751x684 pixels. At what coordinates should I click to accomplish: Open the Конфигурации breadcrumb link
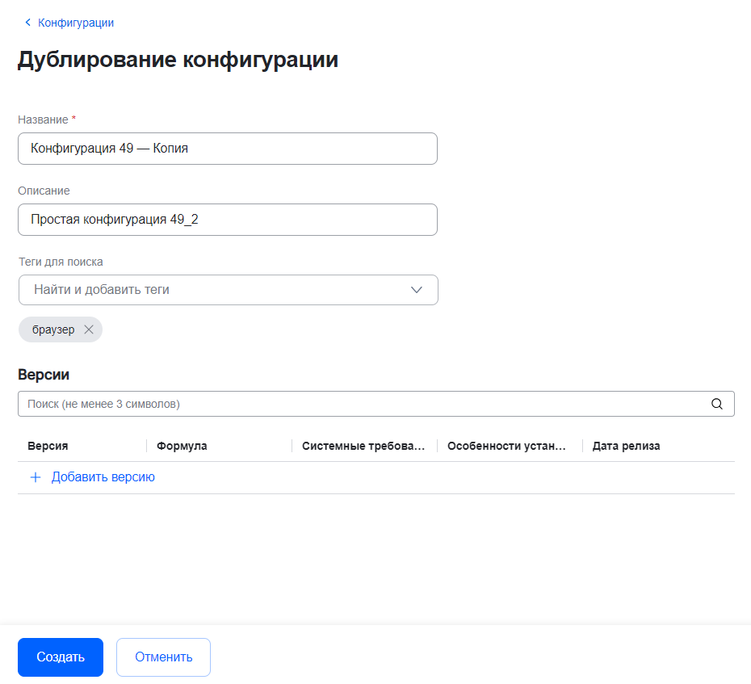point(76,23)
